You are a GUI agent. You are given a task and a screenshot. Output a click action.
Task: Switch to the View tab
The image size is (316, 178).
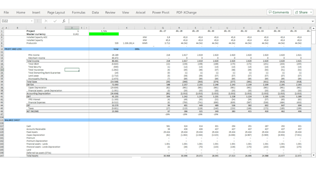(x=125, y=13)
